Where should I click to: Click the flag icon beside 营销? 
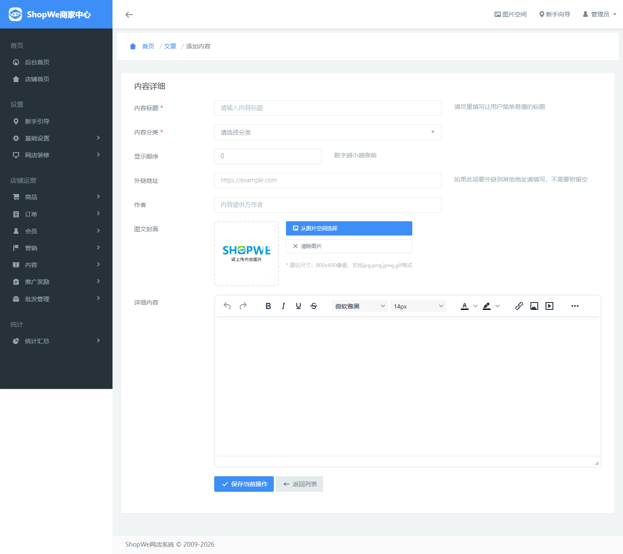click(16, 248)
